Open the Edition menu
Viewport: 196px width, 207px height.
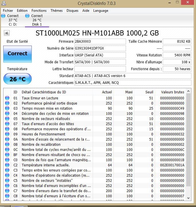(x=22, y=11)
